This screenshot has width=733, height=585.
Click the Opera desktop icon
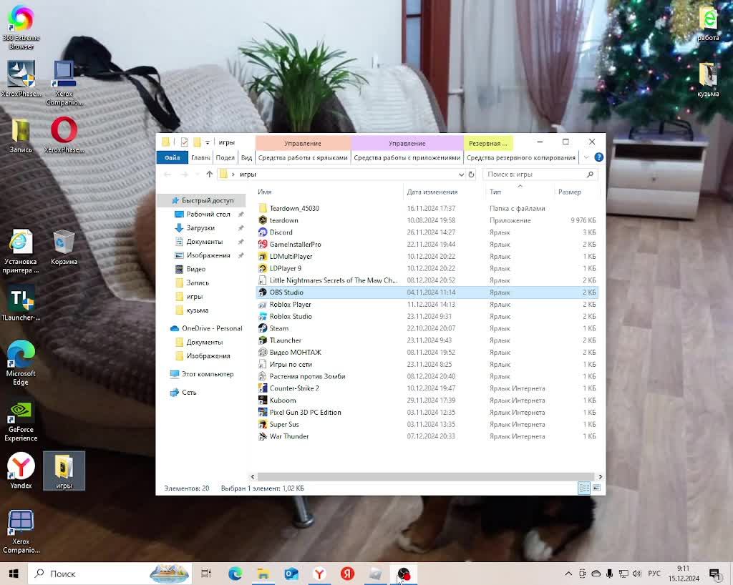point(64,135)
